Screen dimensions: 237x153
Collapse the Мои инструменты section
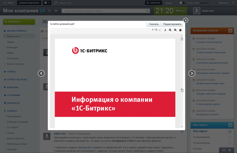click(x=17, y=31)
